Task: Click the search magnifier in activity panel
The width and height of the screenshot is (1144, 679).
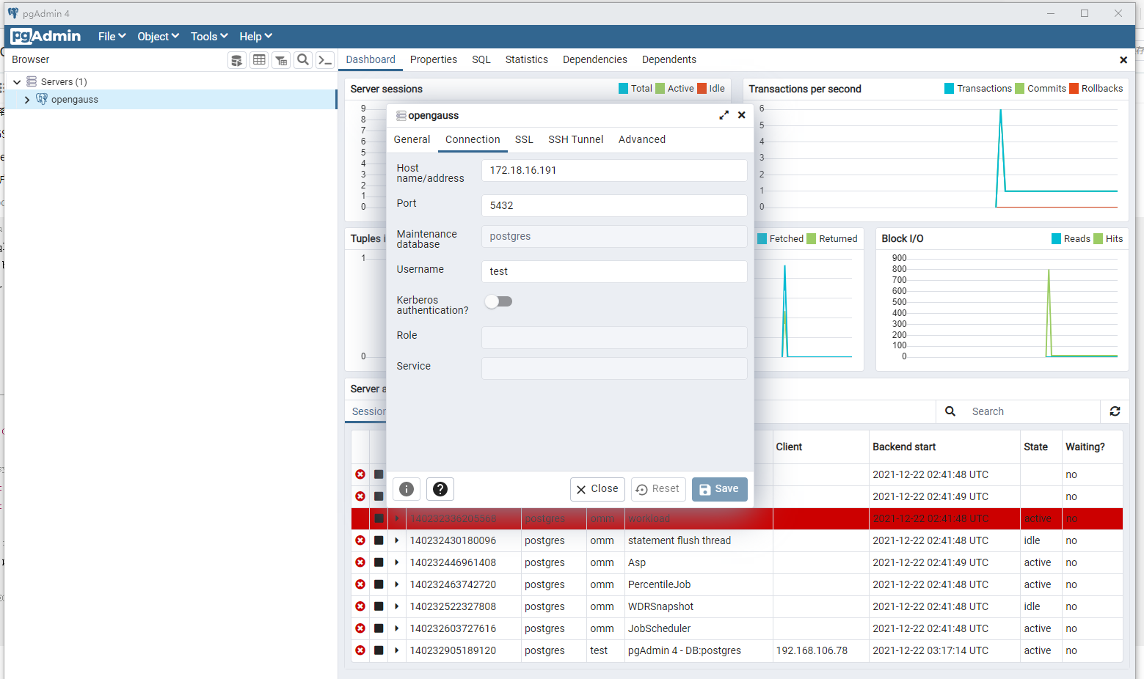Action: pyautogui.click(x=950, y=411)
